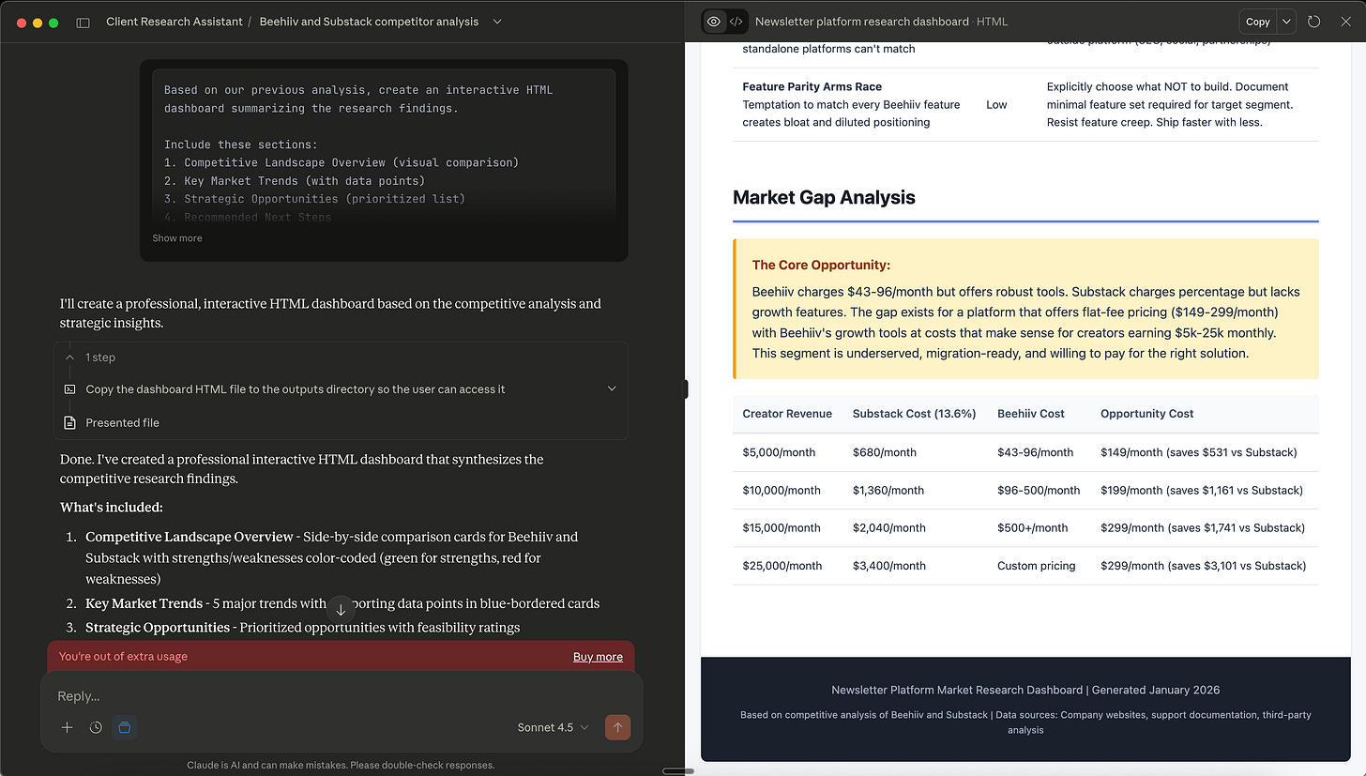Open the history clock icon
The image size is (1366, 776).
point(96,727)
